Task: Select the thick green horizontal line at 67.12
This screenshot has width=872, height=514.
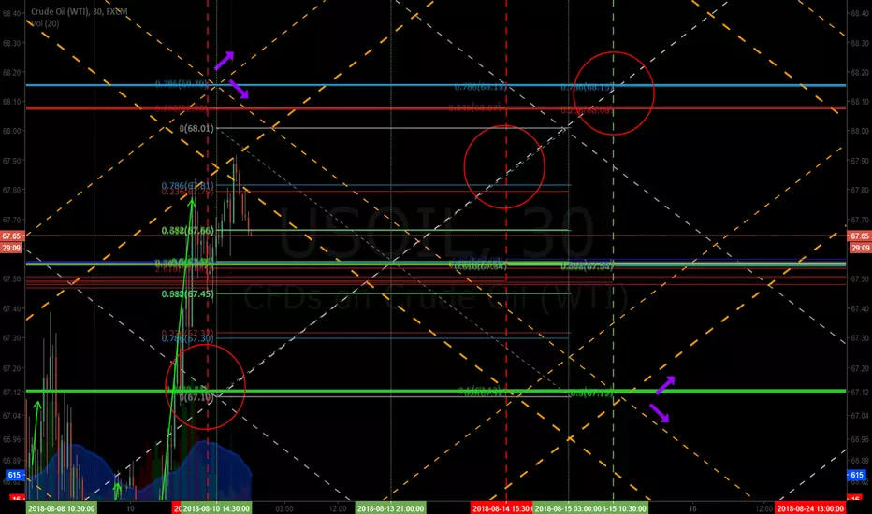Action: click(435, 392)
